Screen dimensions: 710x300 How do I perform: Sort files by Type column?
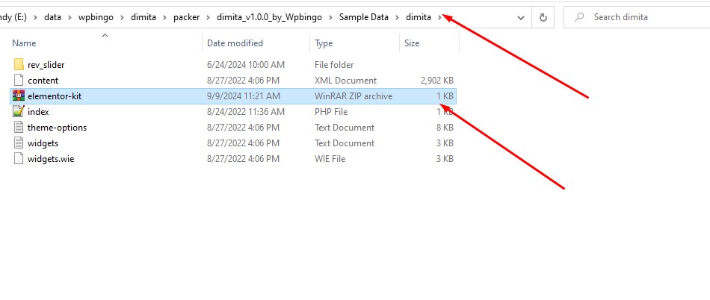click(x=324, y=43)
